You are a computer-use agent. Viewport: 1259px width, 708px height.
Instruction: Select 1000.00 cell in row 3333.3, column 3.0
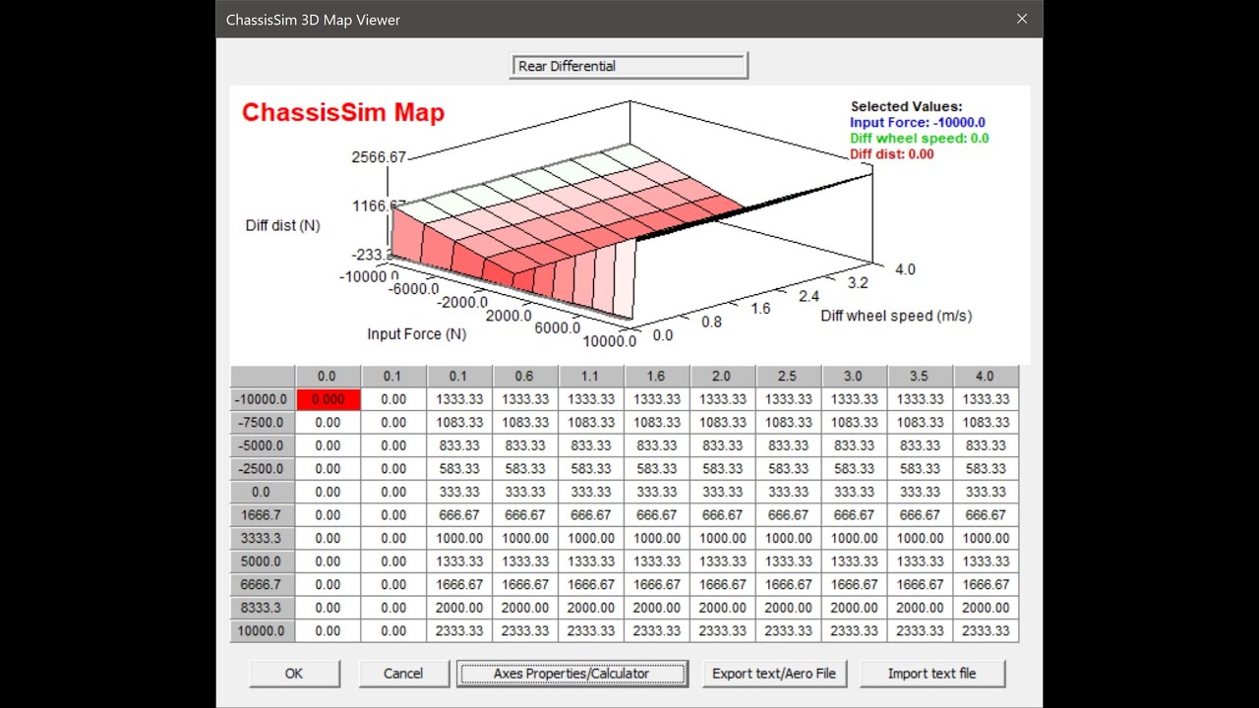(855, 538)
